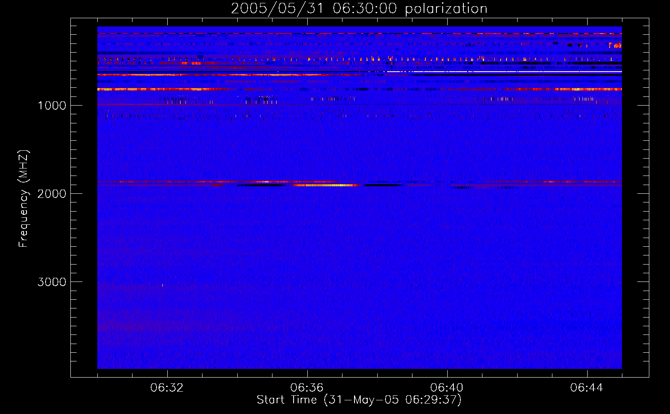Viewport: 670px width, 414px height.
Task: Click the 1000 frequency tick label
Action: pyautogui.click(x=52, y=106)
